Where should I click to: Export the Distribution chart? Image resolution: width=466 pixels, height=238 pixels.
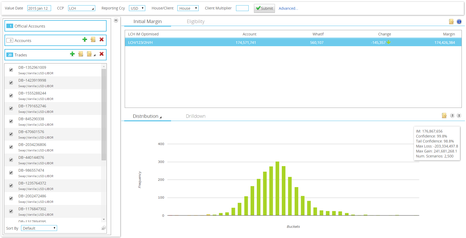click(x=444, y=115)
